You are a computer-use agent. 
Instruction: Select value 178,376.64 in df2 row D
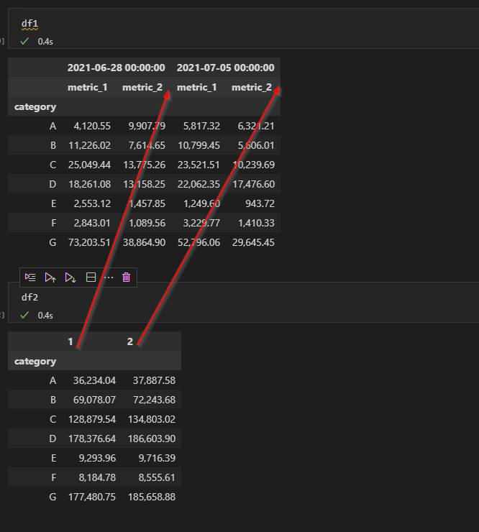92,439
